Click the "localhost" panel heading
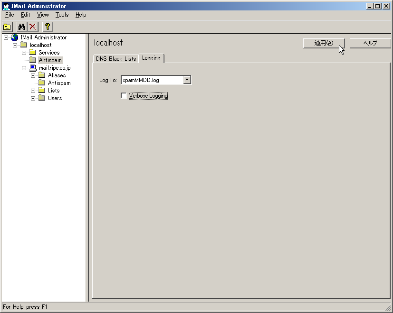 (x=108, y=43)
